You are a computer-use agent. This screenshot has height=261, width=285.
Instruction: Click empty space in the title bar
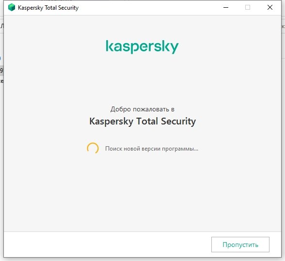pyautogui.click(x=149, y=8)
